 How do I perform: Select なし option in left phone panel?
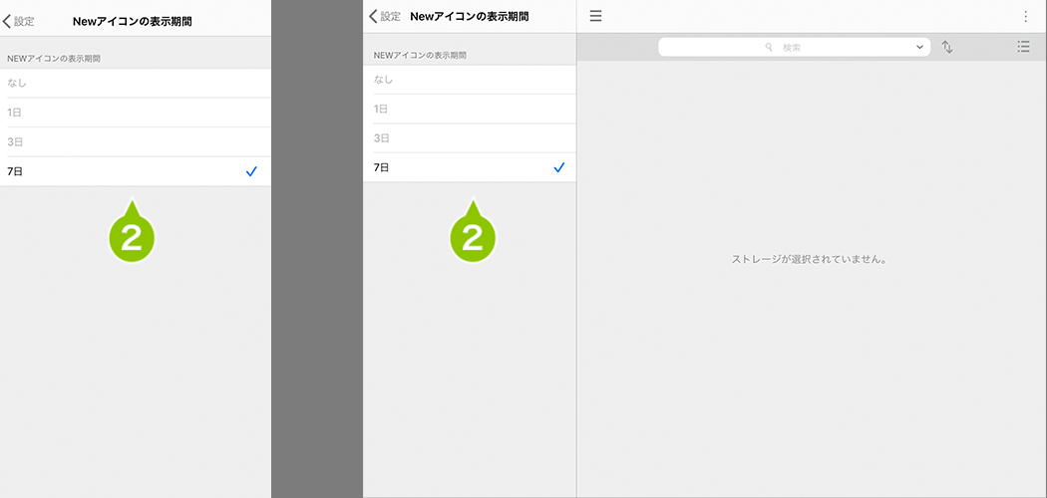(136, 84)
